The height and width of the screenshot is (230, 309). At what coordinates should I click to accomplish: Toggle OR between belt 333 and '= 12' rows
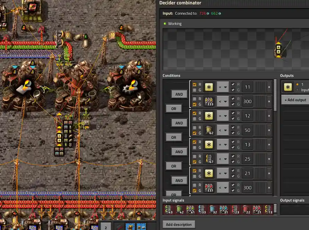[174, 109]
